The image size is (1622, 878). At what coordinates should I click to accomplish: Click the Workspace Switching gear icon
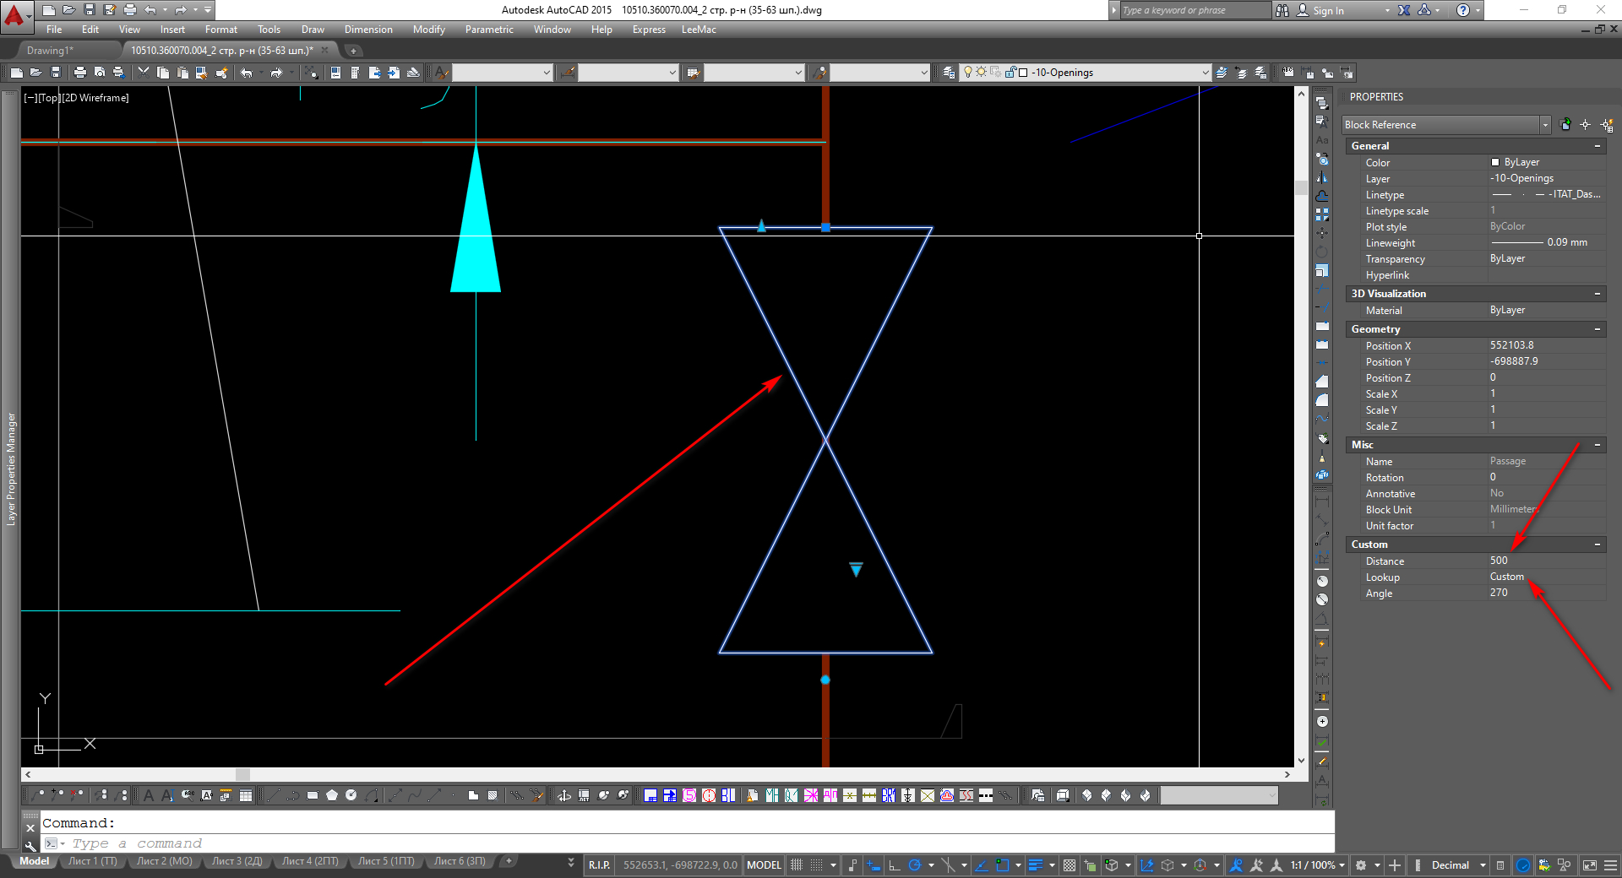1361,865
